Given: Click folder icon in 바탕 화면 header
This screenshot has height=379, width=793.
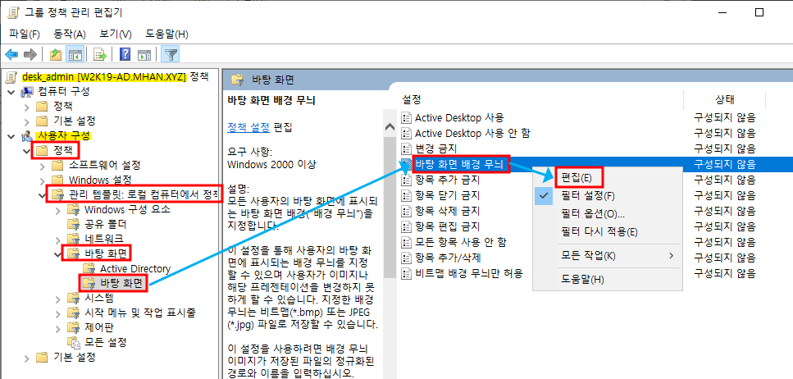Looking at the screenshot, I should click(x=238, y=80).
